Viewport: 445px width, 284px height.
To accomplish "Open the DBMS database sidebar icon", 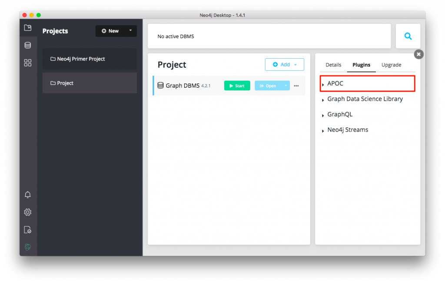I will pyautogui.click(x=28, y=45).
